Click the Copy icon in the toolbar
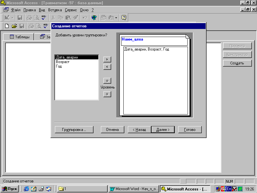 [61, 18]
